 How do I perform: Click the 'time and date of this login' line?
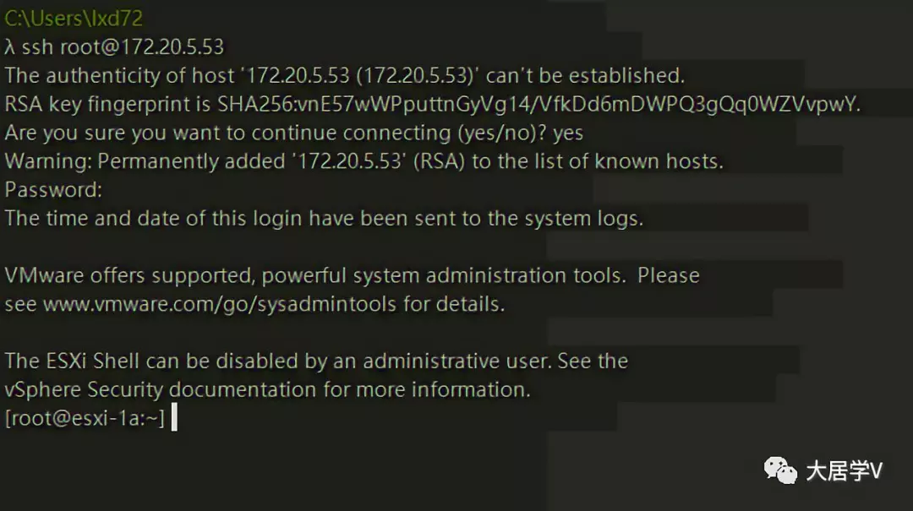click(x=324, y=218)
